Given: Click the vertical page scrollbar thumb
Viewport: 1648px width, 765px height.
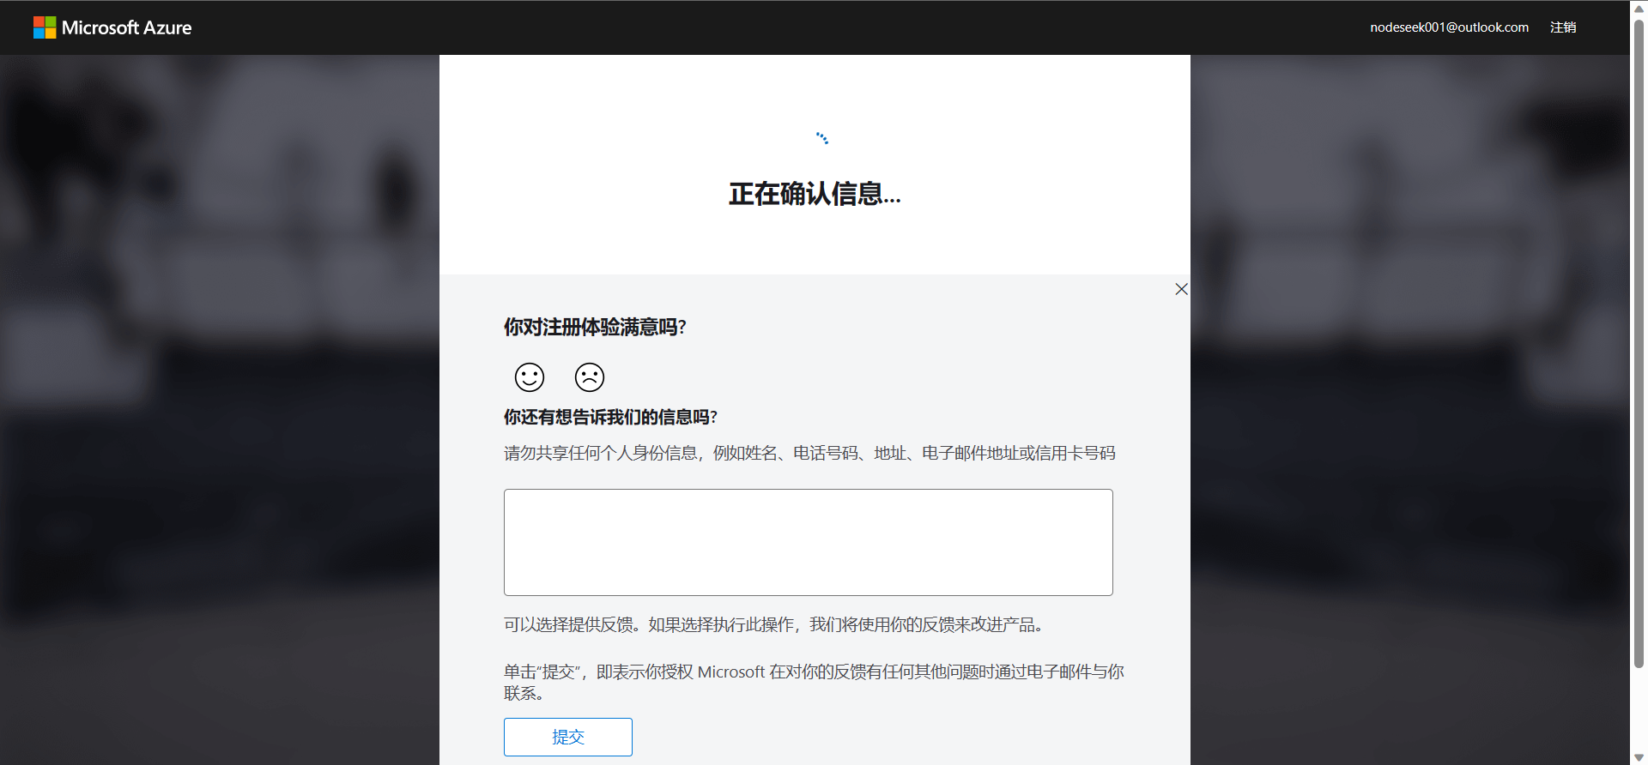Looking at the screenshot, I should [1639, 343].
